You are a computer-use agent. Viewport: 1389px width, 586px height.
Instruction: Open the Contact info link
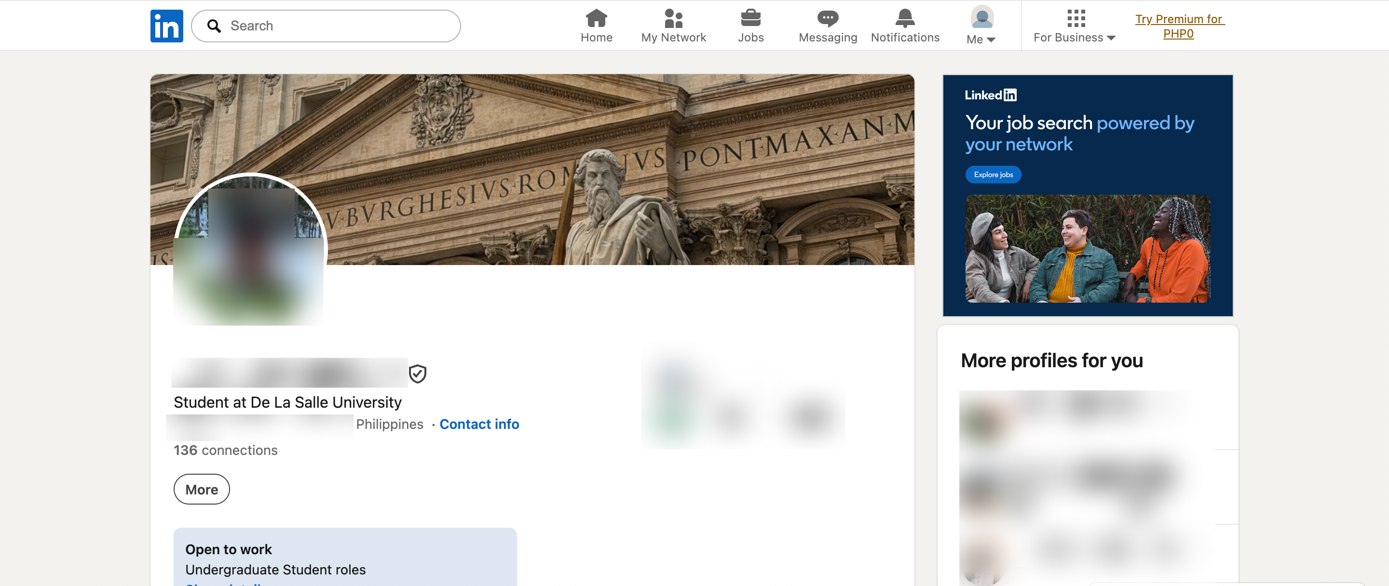(x=479, y=424)
